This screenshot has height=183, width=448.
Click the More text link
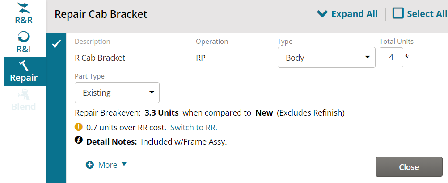coord(108,165)
